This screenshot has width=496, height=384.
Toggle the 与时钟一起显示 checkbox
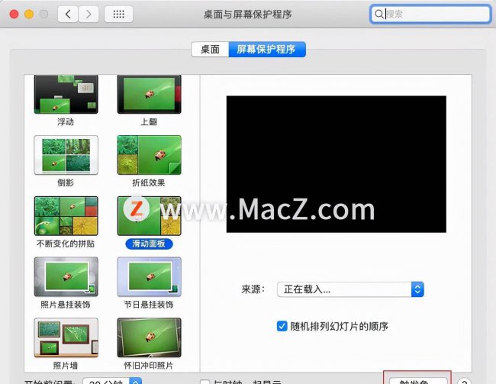coord(205,382)
